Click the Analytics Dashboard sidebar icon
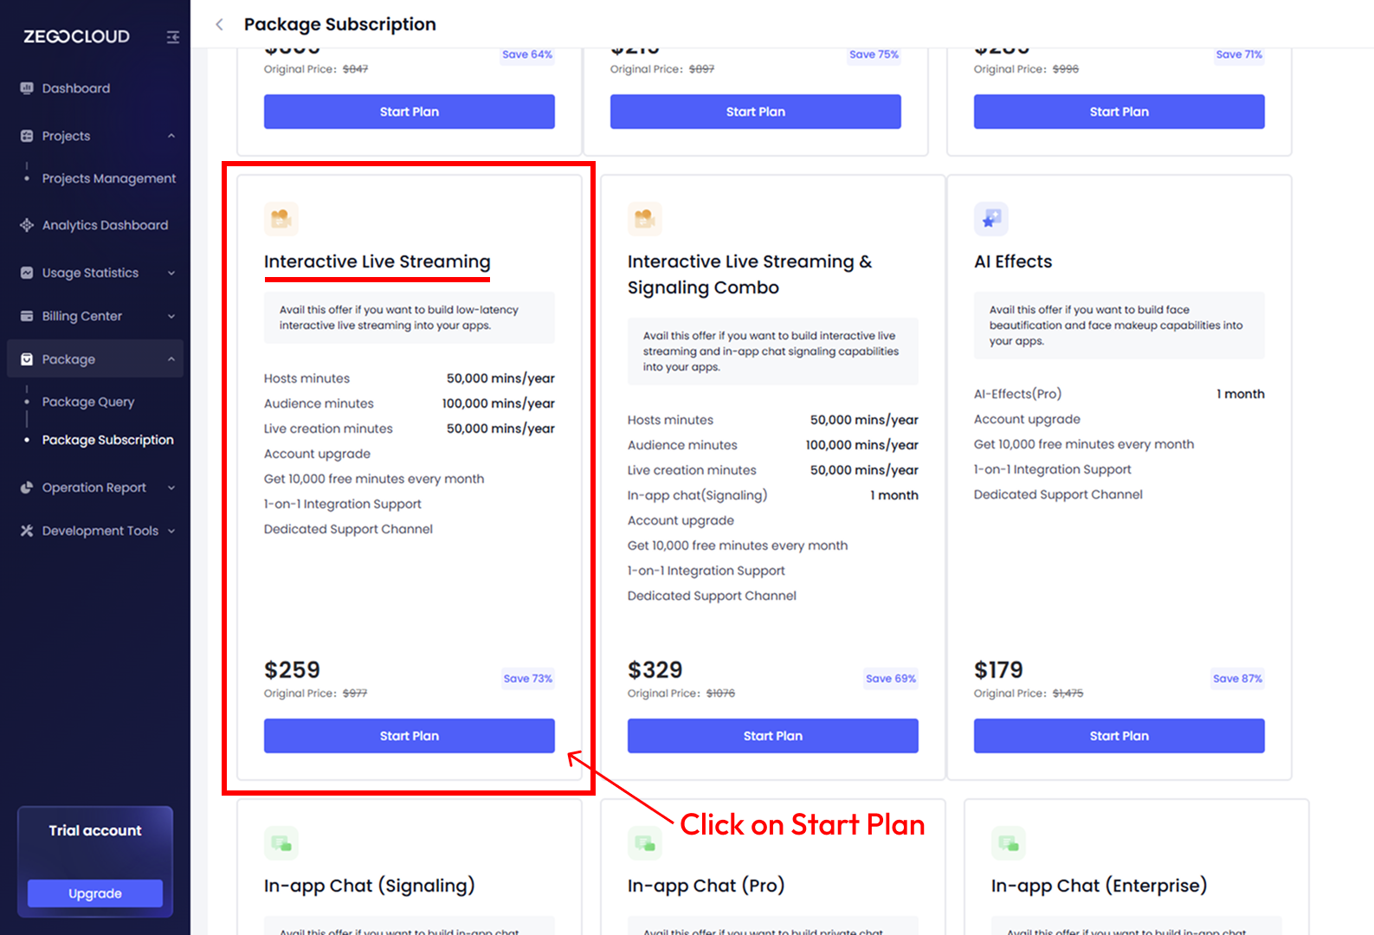The height and width of the screenshot is (935, 1374). pos(27,225)
